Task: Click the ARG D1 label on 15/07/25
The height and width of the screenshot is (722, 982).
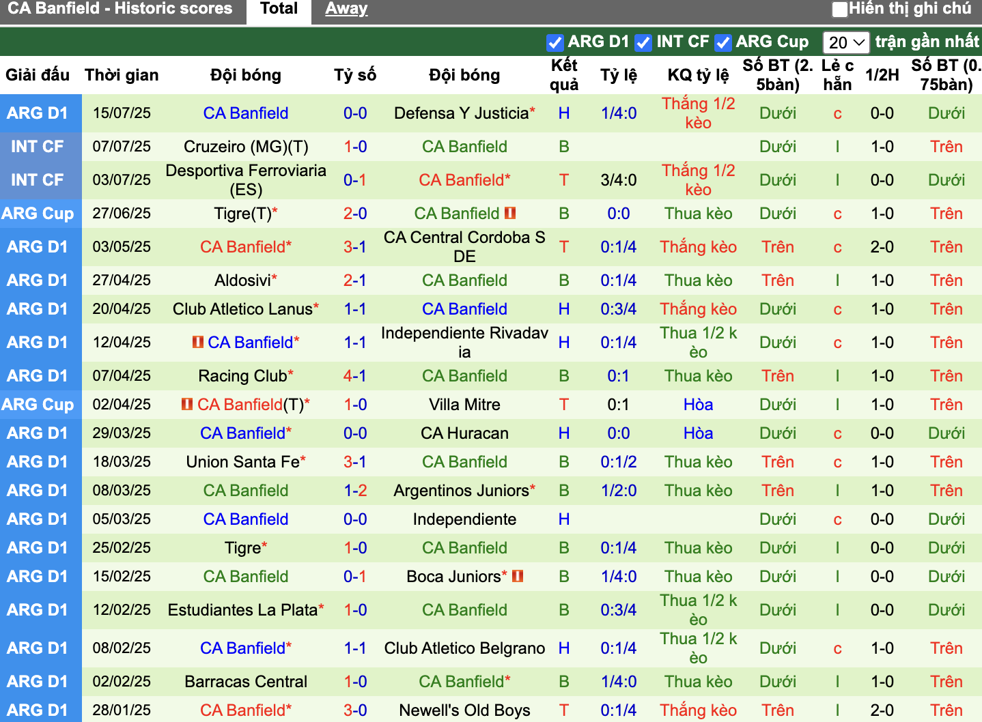Action: pos(38,113)
